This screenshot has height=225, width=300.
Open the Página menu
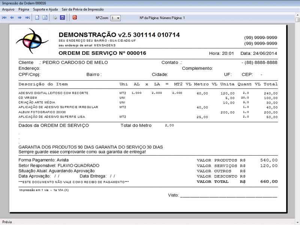point(24,9)
